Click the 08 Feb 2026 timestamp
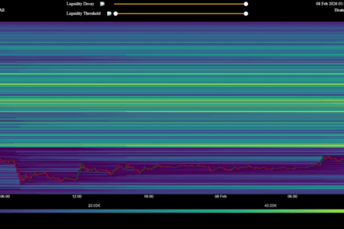The height and width of the screenshot is (229, 344). point(329,3)
